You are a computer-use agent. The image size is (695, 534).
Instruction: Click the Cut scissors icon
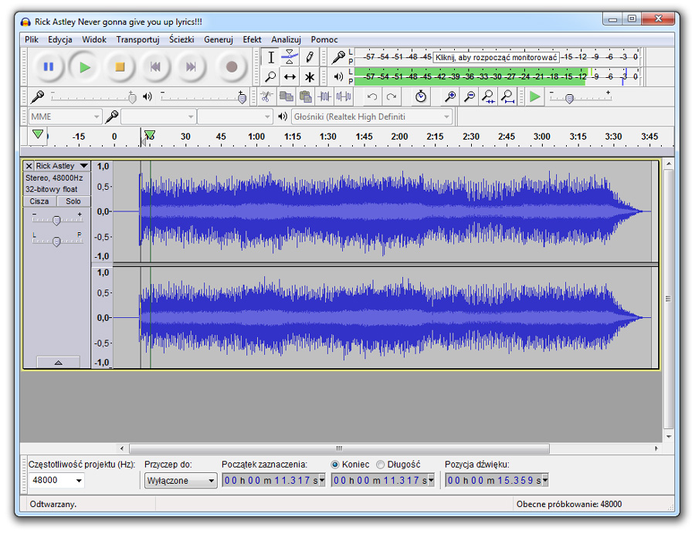(266, 96)
